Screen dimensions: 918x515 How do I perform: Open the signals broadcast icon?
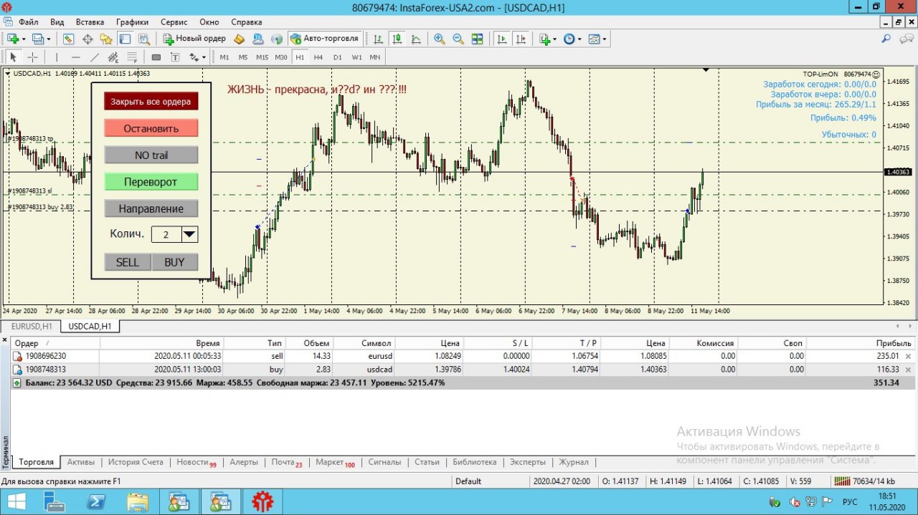(276, 39)
